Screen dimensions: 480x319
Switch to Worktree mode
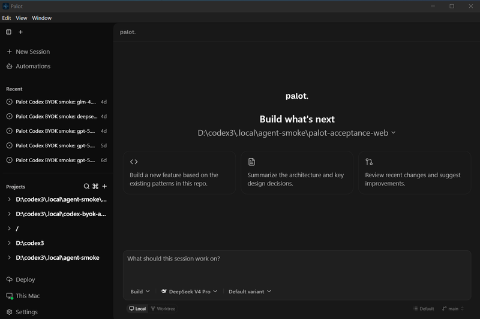pyautogui.click(x=163, y=309)
